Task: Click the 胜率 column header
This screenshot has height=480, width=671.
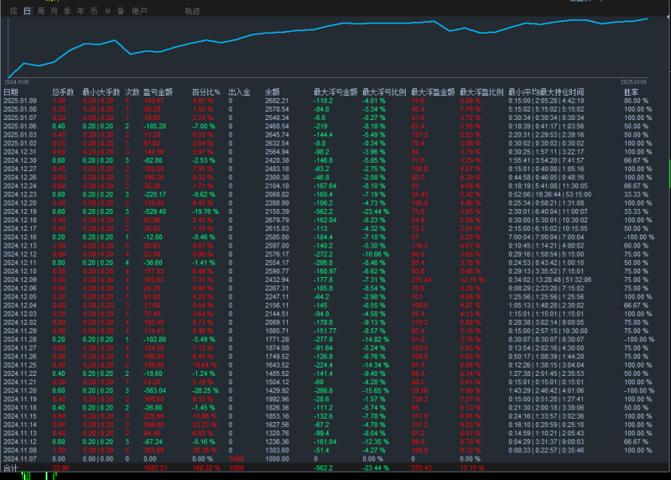Action: [631, 91]
